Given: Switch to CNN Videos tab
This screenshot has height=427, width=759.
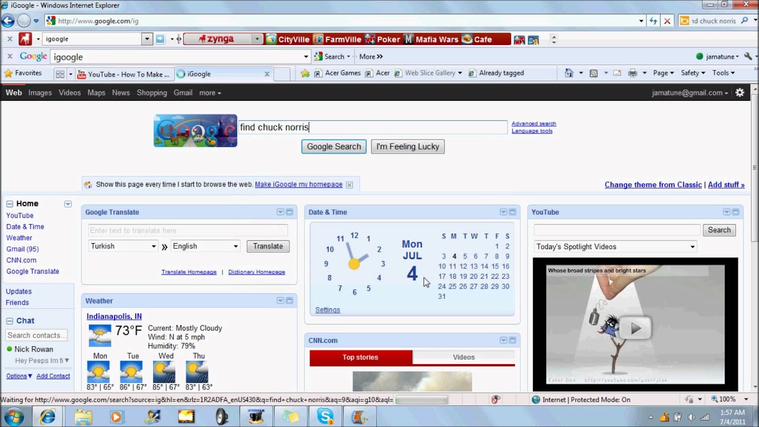Looking at the screenshot, I should tap(464, 357).
